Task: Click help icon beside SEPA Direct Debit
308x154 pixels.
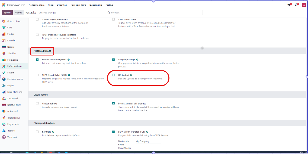Action: [x=69, y=75]
